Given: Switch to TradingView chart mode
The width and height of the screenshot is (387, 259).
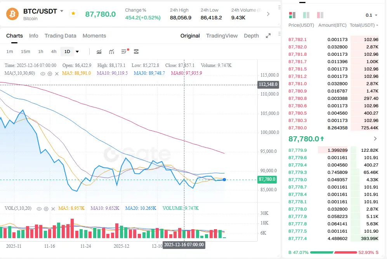Looking at the screenshot, I should coord(222,36).
